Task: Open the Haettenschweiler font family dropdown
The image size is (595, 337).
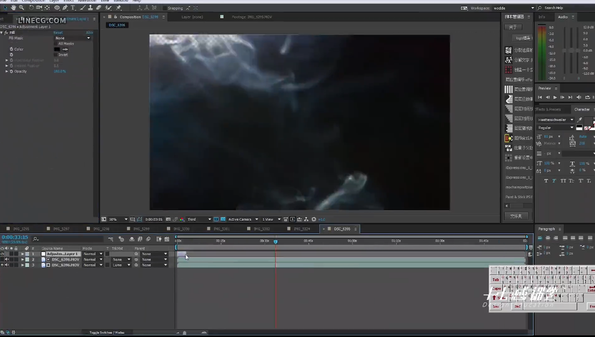Action: pos(556,120)
